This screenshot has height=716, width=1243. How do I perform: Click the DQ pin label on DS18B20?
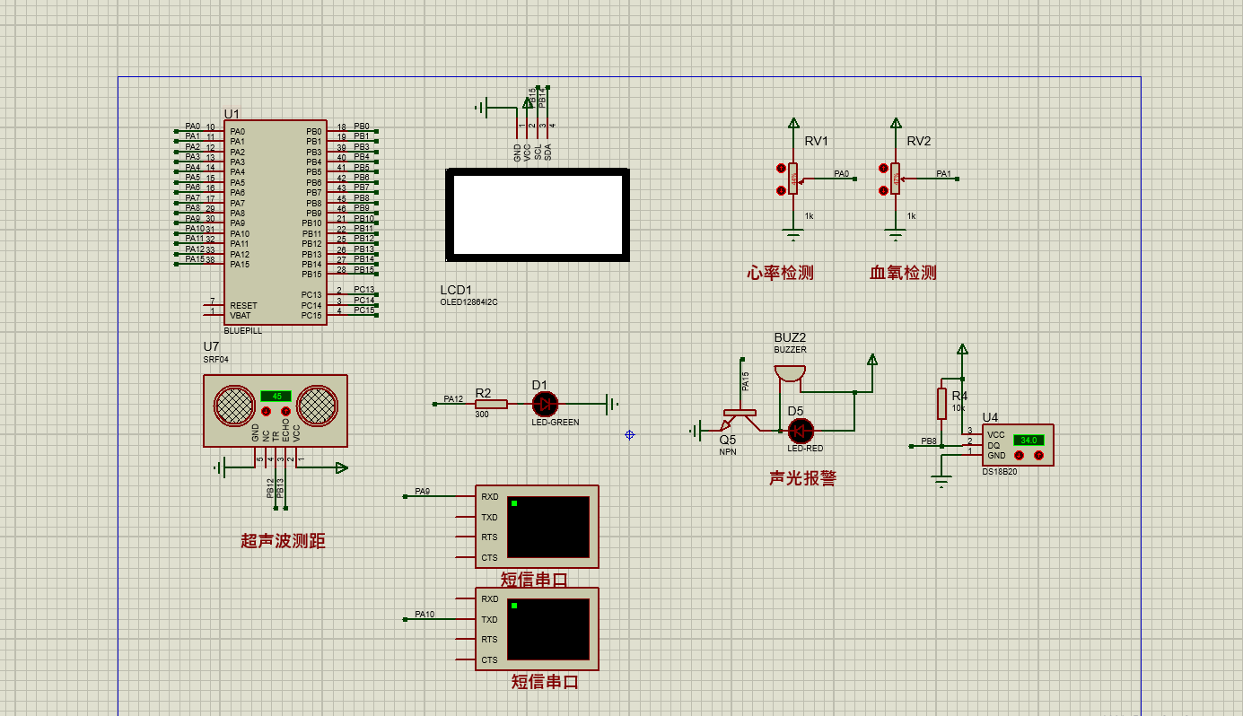click(993, 445)
